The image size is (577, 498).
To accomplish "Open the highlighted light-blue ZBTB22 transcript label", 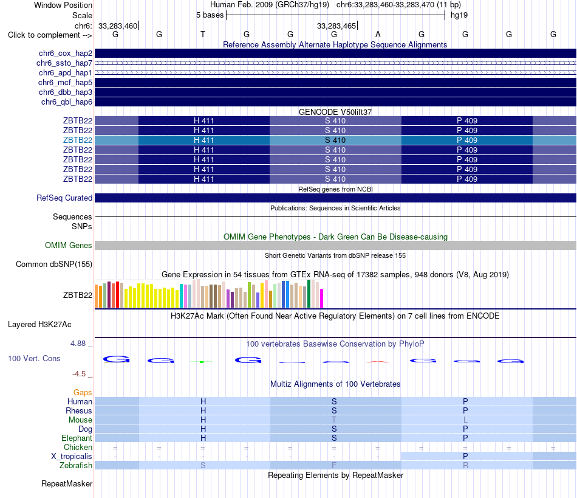I will [x=78, y=140].
